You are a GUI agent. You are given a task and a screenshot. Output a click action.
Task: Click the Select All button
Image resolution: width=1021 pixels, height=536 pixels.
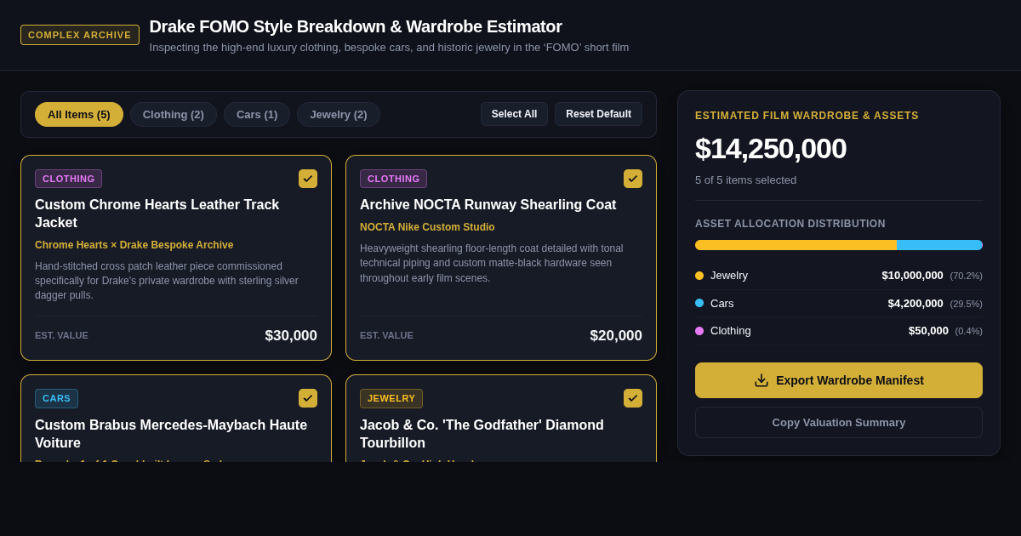coord(514,114)
